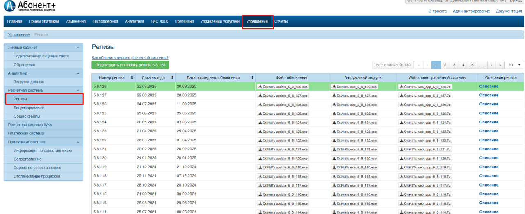Open the page size dropdown showing 20
Viewport: 525px width, 214px height.
[x=514, y=65]
